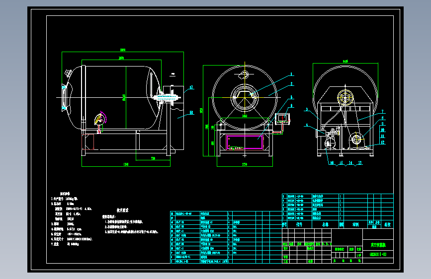Click the control panel box in the front view
Viewport: 431px width, 279px height.
click(x=282, y=119)
